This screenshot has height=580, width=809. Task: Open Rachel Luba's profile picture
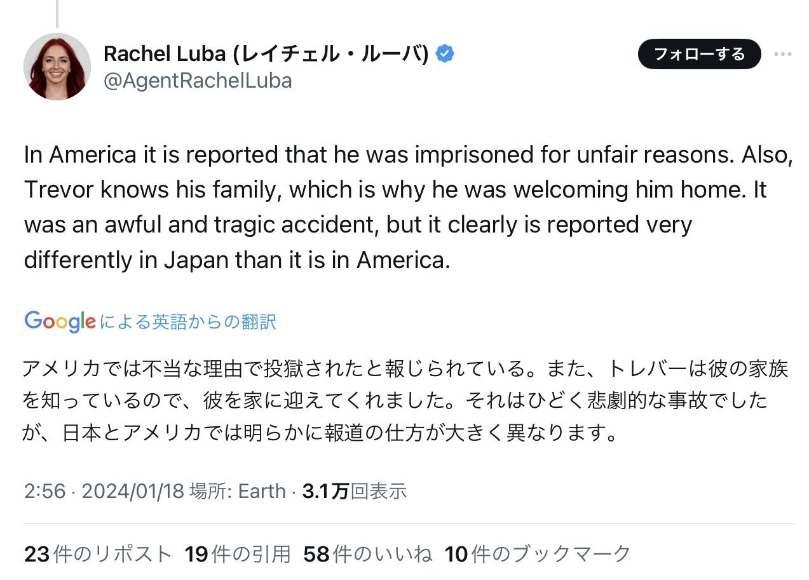click(57, 67)
